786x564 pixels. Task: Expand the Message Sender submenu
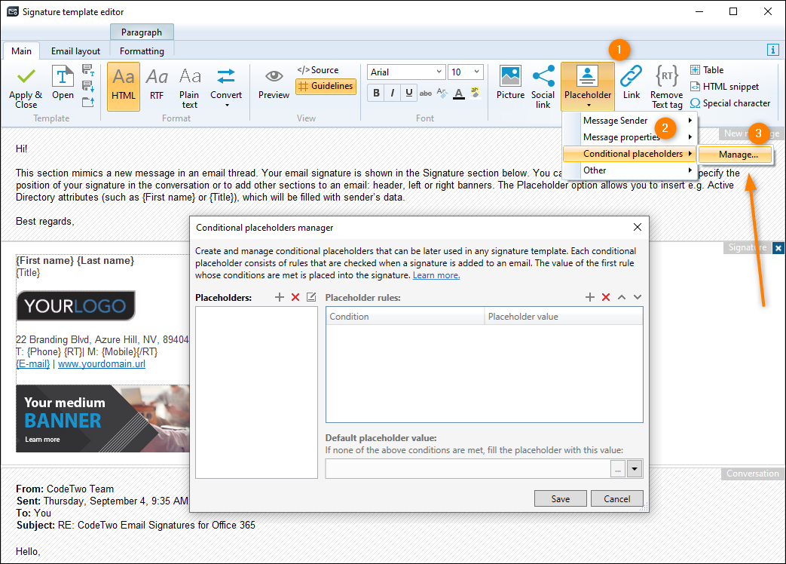[x=630, y=121]
